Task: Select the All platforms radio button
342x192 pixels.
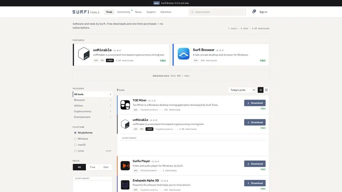Action: click(75, 133)
